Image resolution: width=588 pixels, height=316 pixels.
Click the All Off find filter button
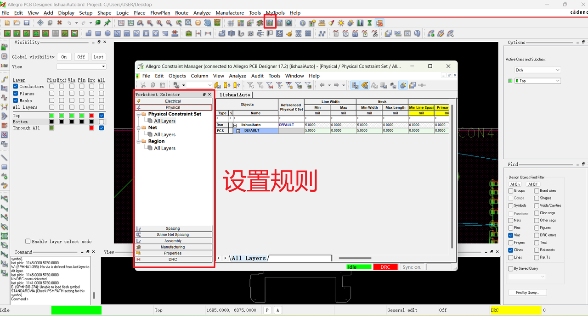(532, 184)
